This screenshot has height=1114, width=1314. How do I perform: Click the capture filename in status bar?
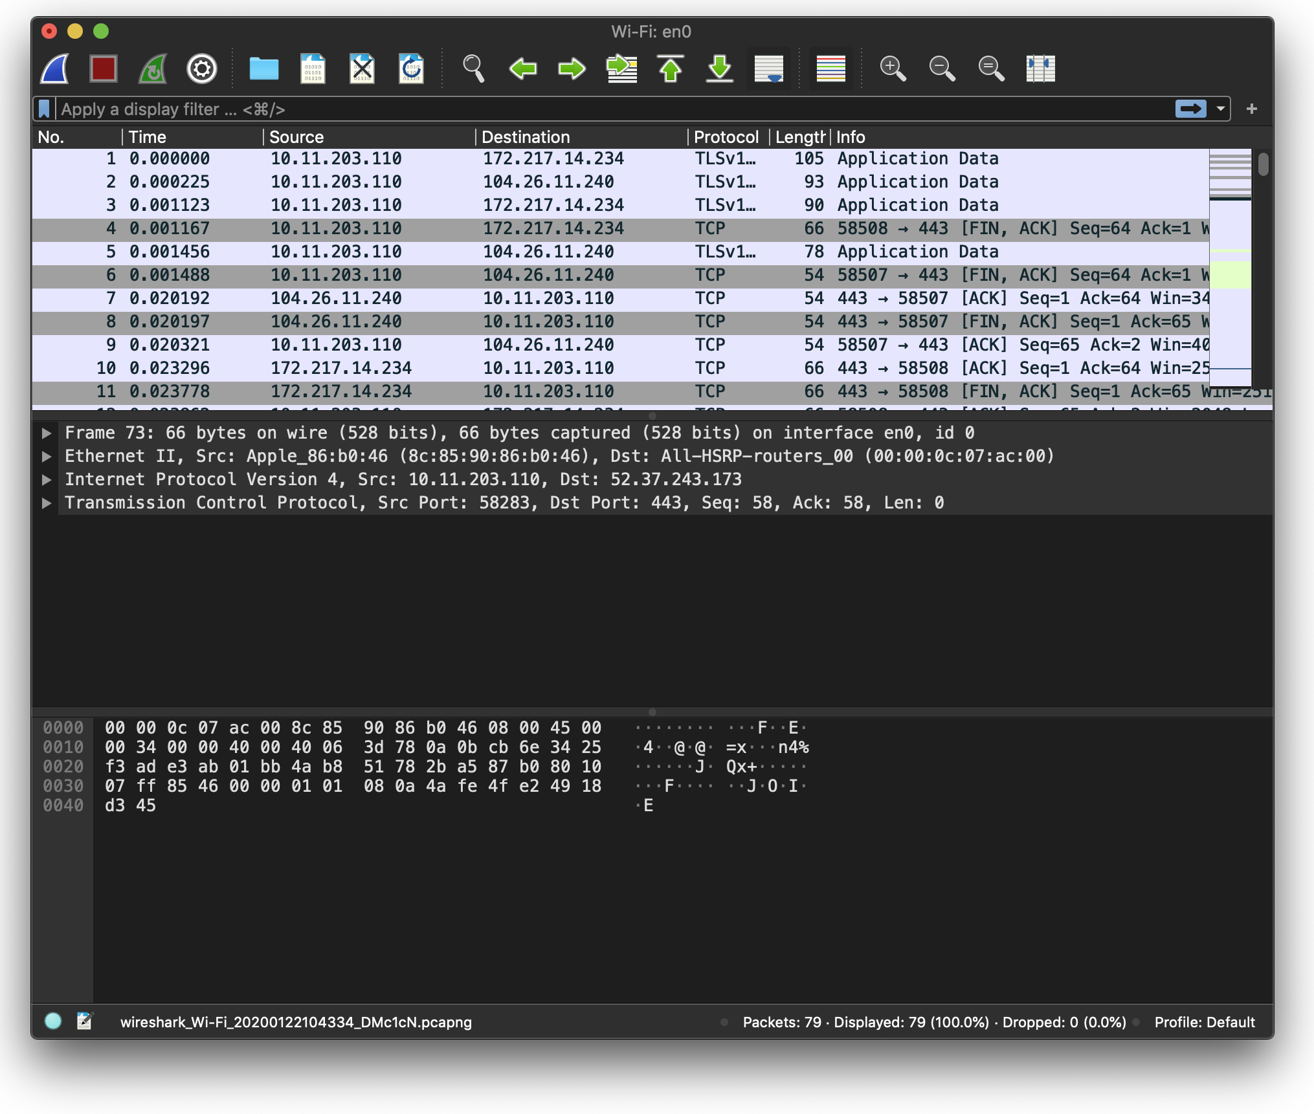click(x=296, y=1022)
